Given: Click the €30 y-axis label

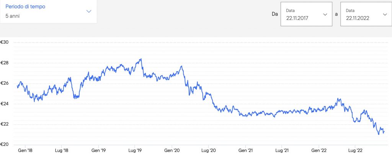Looking at the screenshot, I should tap(5, 43).
